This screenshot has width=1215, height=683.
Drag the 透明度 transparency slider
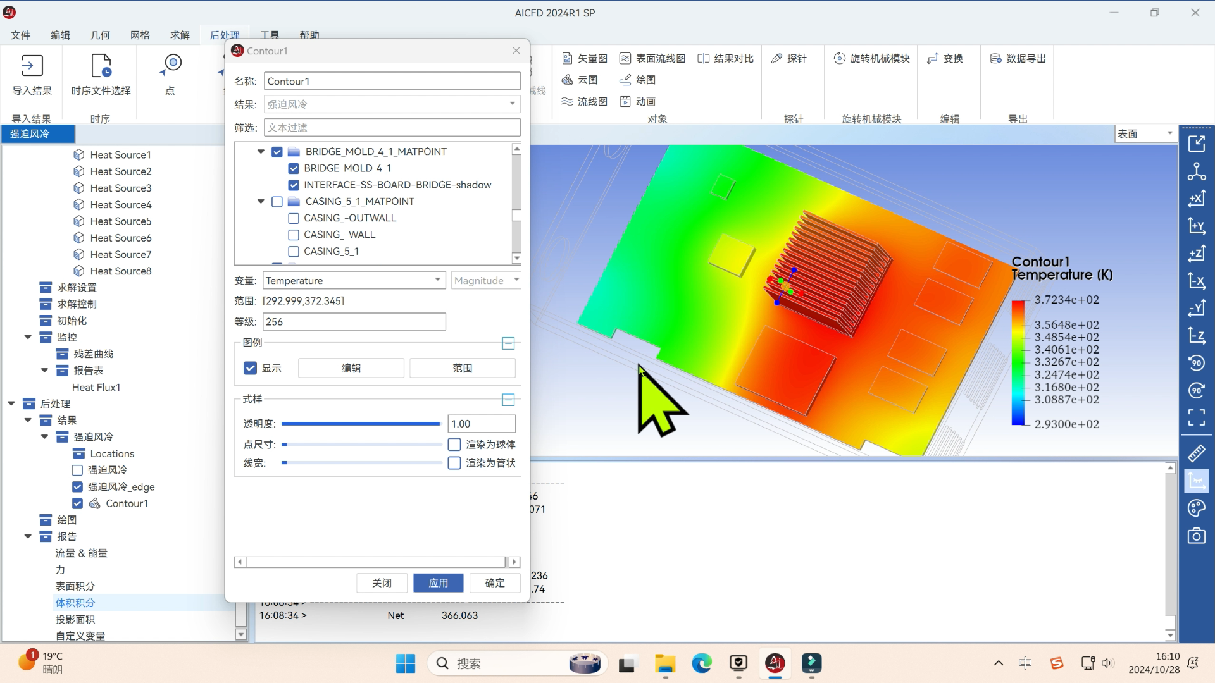439,424
